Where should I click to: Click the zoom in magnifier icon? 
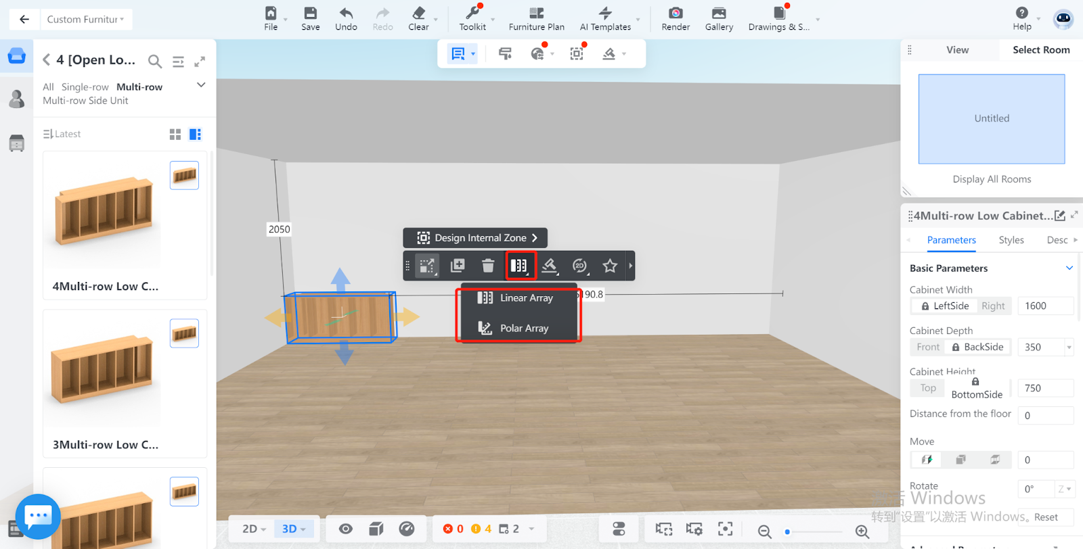point(862,531)
